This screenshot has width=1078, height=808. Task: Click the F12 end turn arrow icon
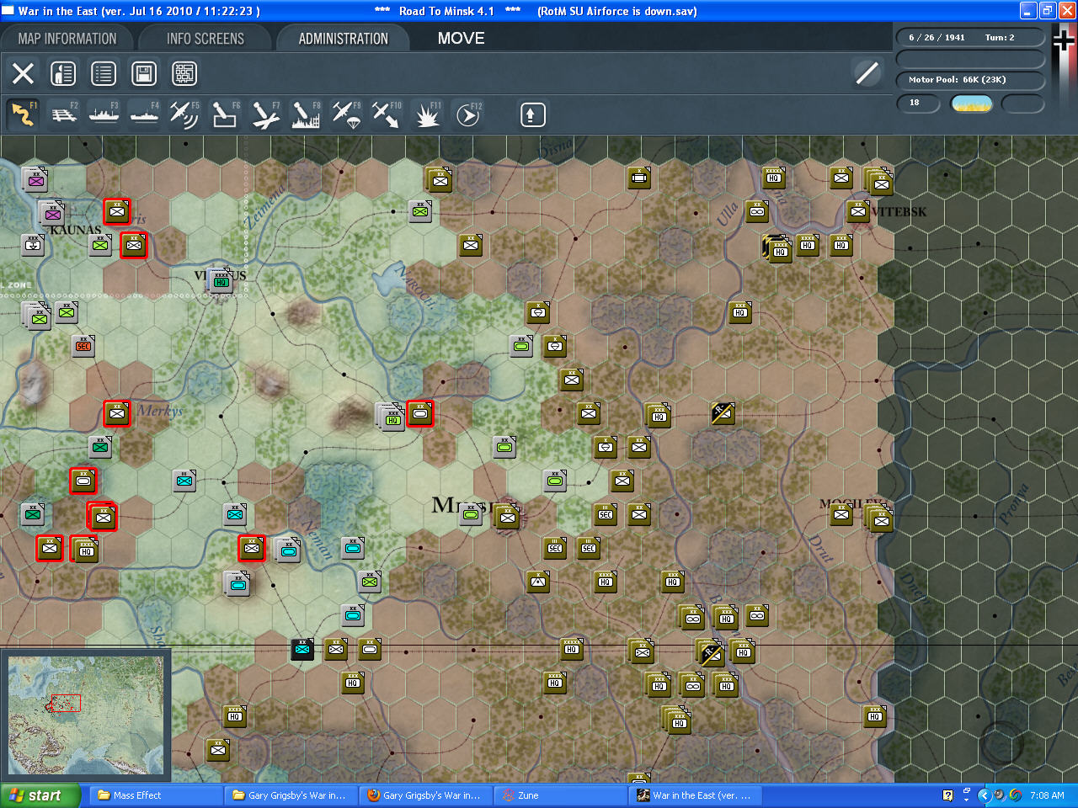tap(467, 114)
